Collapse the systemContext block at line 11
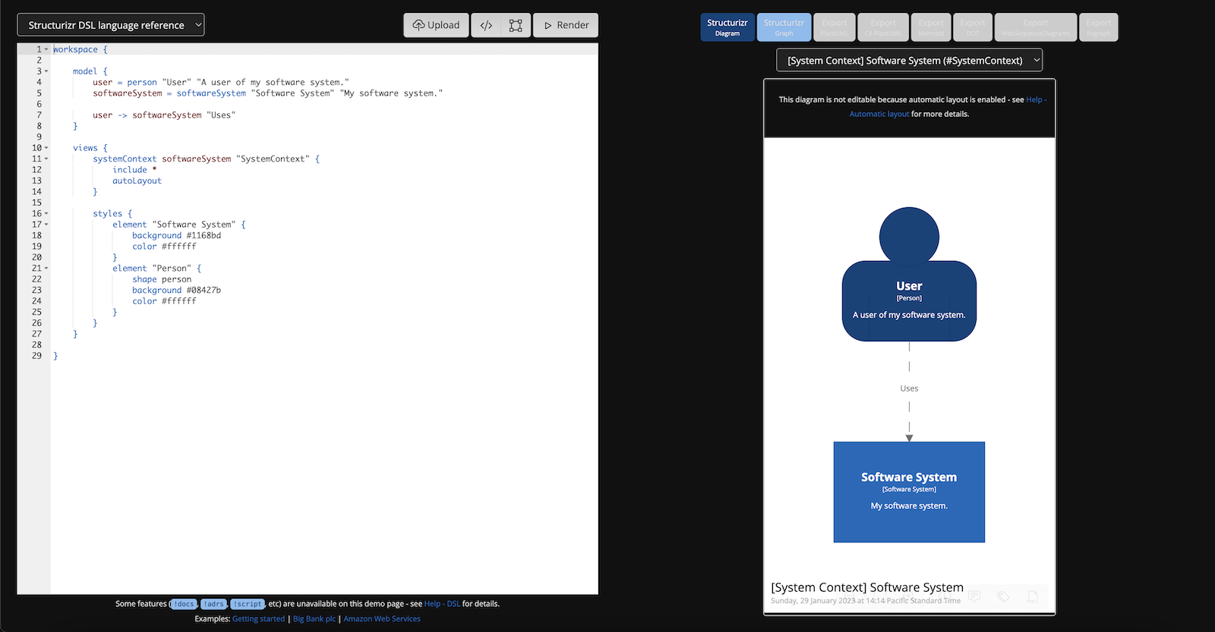This screenshot has height=632, width=1215. point(46,159)
